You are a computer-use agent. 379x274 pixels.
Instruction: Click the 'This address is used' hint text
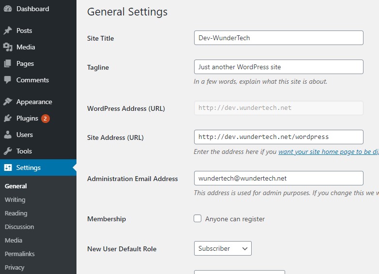(286, 193)
